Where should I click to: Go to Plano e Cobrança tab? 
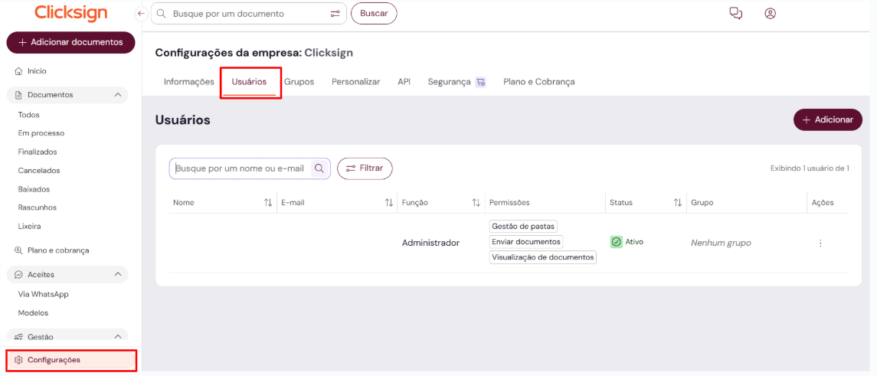(538, 82)
